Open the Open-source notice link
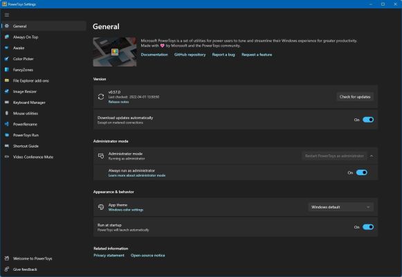The image size is (402, 277). tap(147, 256)
